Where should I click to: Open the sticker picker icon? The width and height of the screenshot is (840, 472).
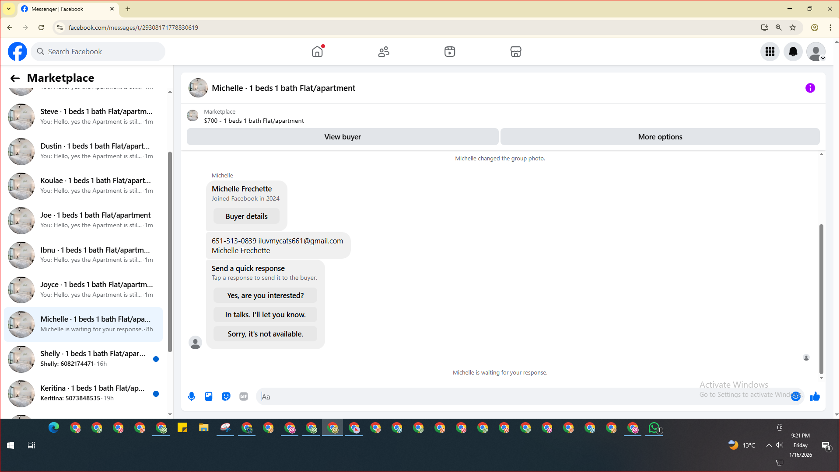(226, 396)
